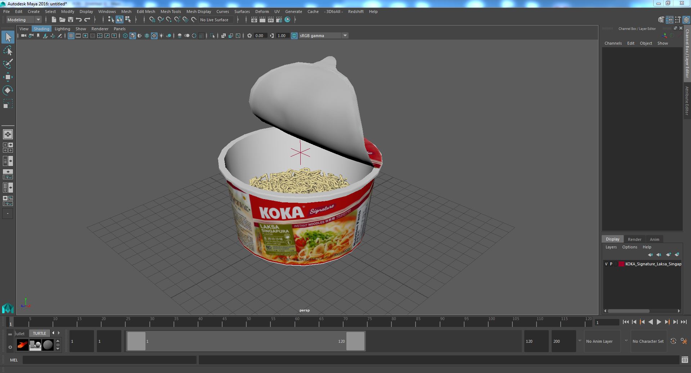Enable snap to points

tap(169, 19)
